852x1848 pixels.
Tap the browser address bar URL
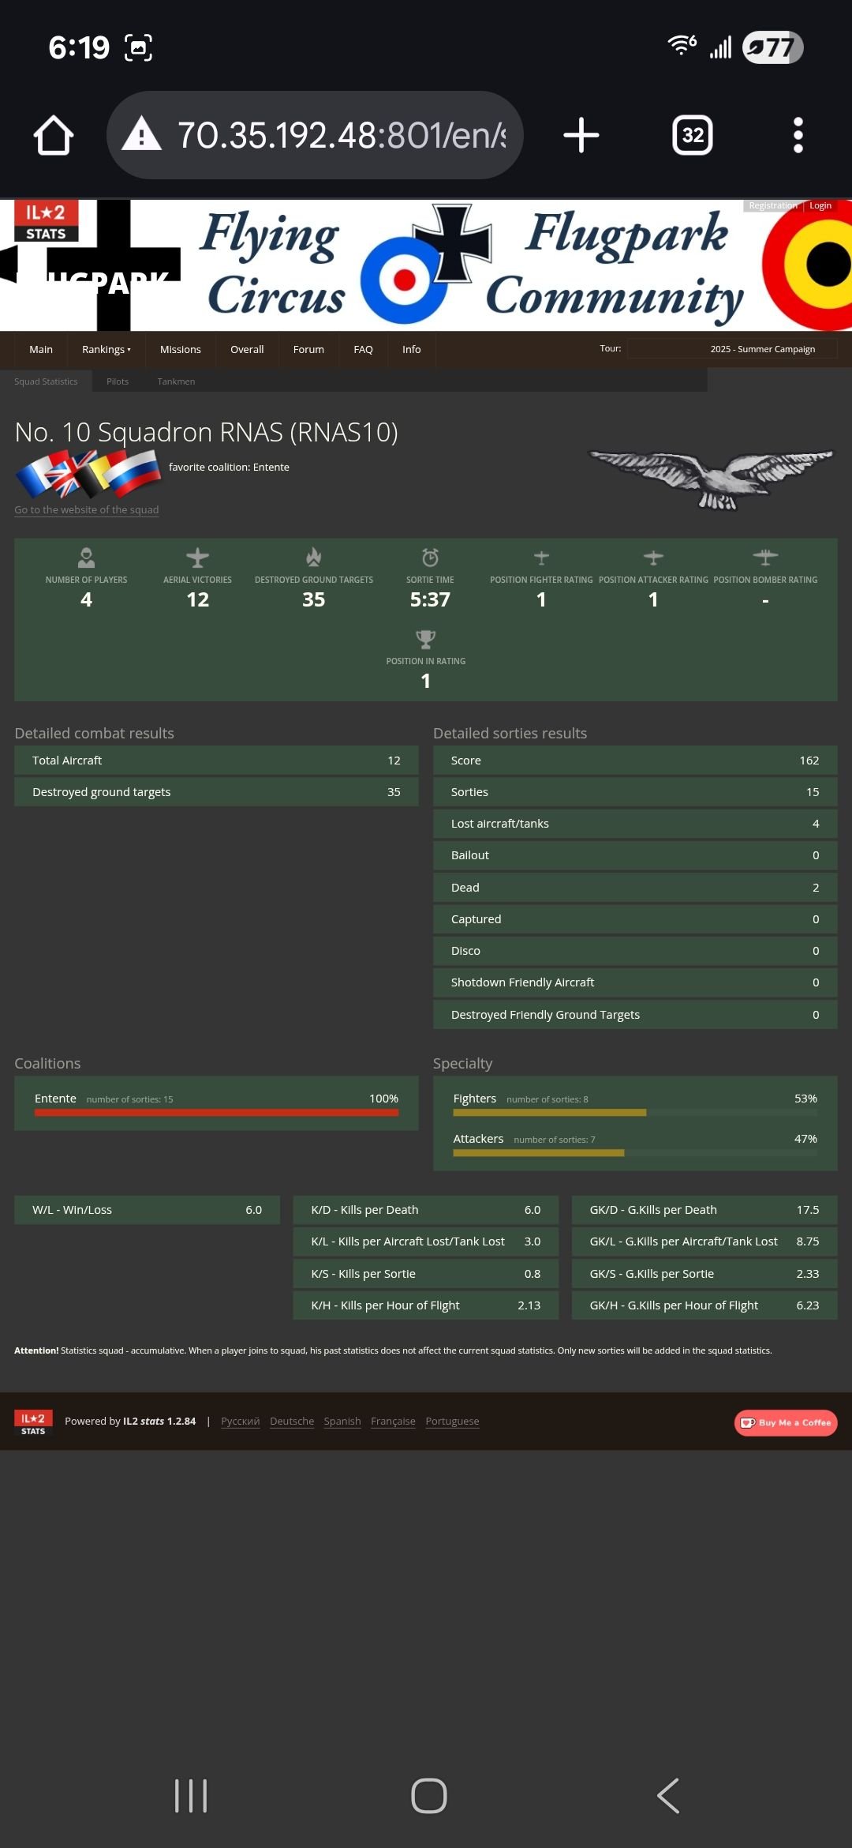coord(341,135)
